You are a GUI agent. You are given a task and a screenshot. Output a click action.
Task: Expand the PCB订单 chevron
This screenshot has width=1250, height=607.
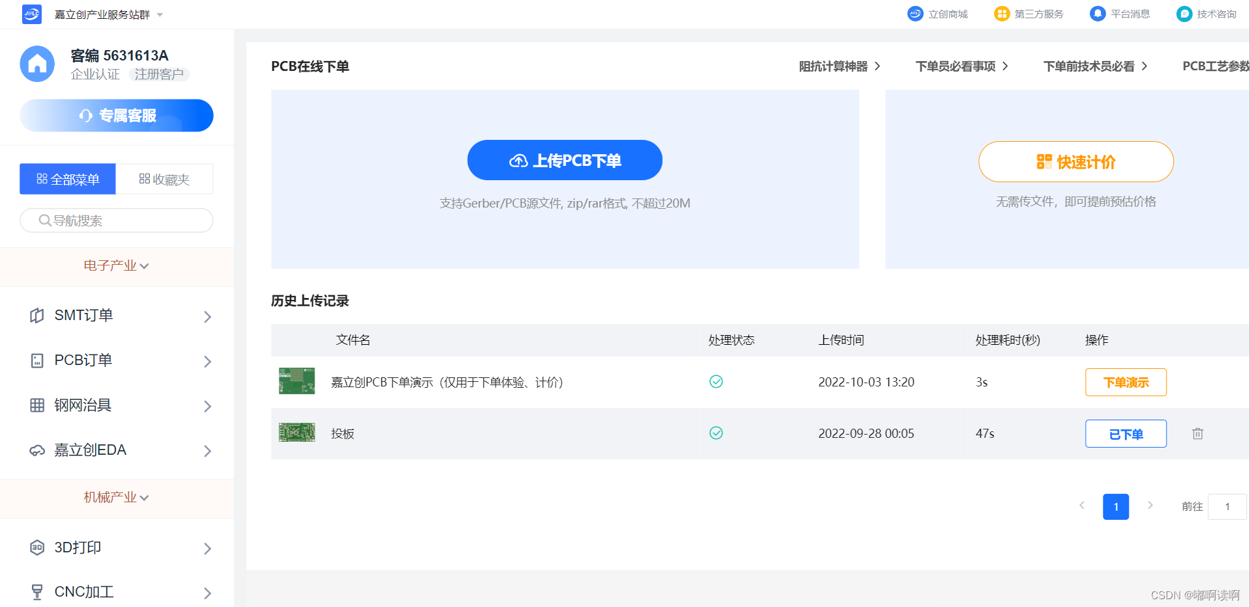(208, 362)
